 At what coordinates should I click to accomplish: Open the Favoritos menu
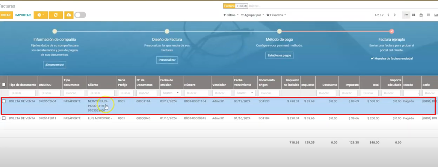[x=276, y=15]
